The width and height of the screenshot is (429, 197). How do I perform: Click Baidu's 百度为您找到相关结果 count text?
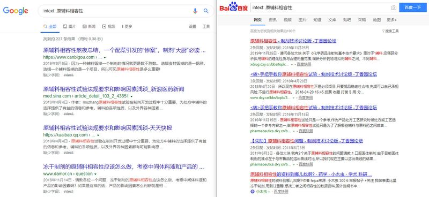point(273,31)
